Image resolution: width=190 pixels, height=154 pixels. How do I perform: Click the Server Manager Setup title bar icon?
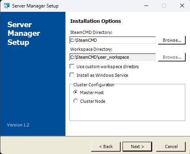pos(7,6)
